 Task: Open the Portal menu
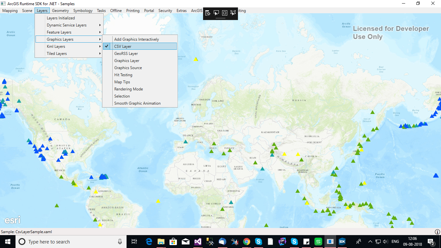149,11
